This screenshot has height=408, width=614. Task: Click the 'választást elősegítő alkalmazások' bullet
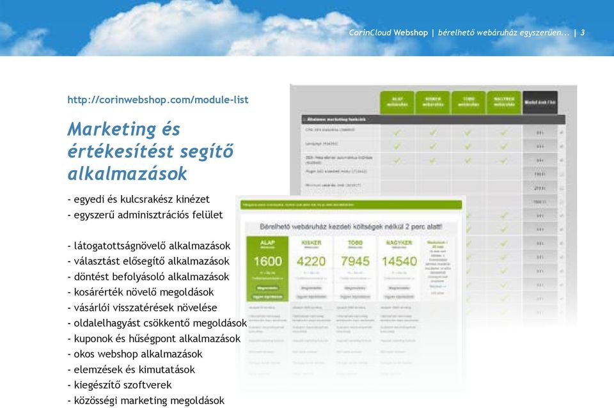148,261
